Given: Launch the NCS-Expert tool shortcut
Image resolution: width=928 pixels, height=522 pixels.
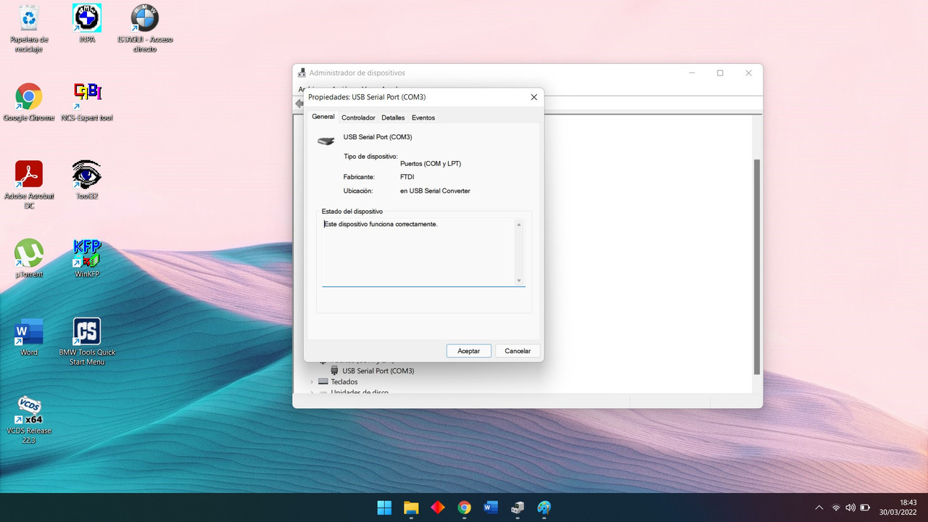Looking at the screenshot, I should [x=87, y=102].
